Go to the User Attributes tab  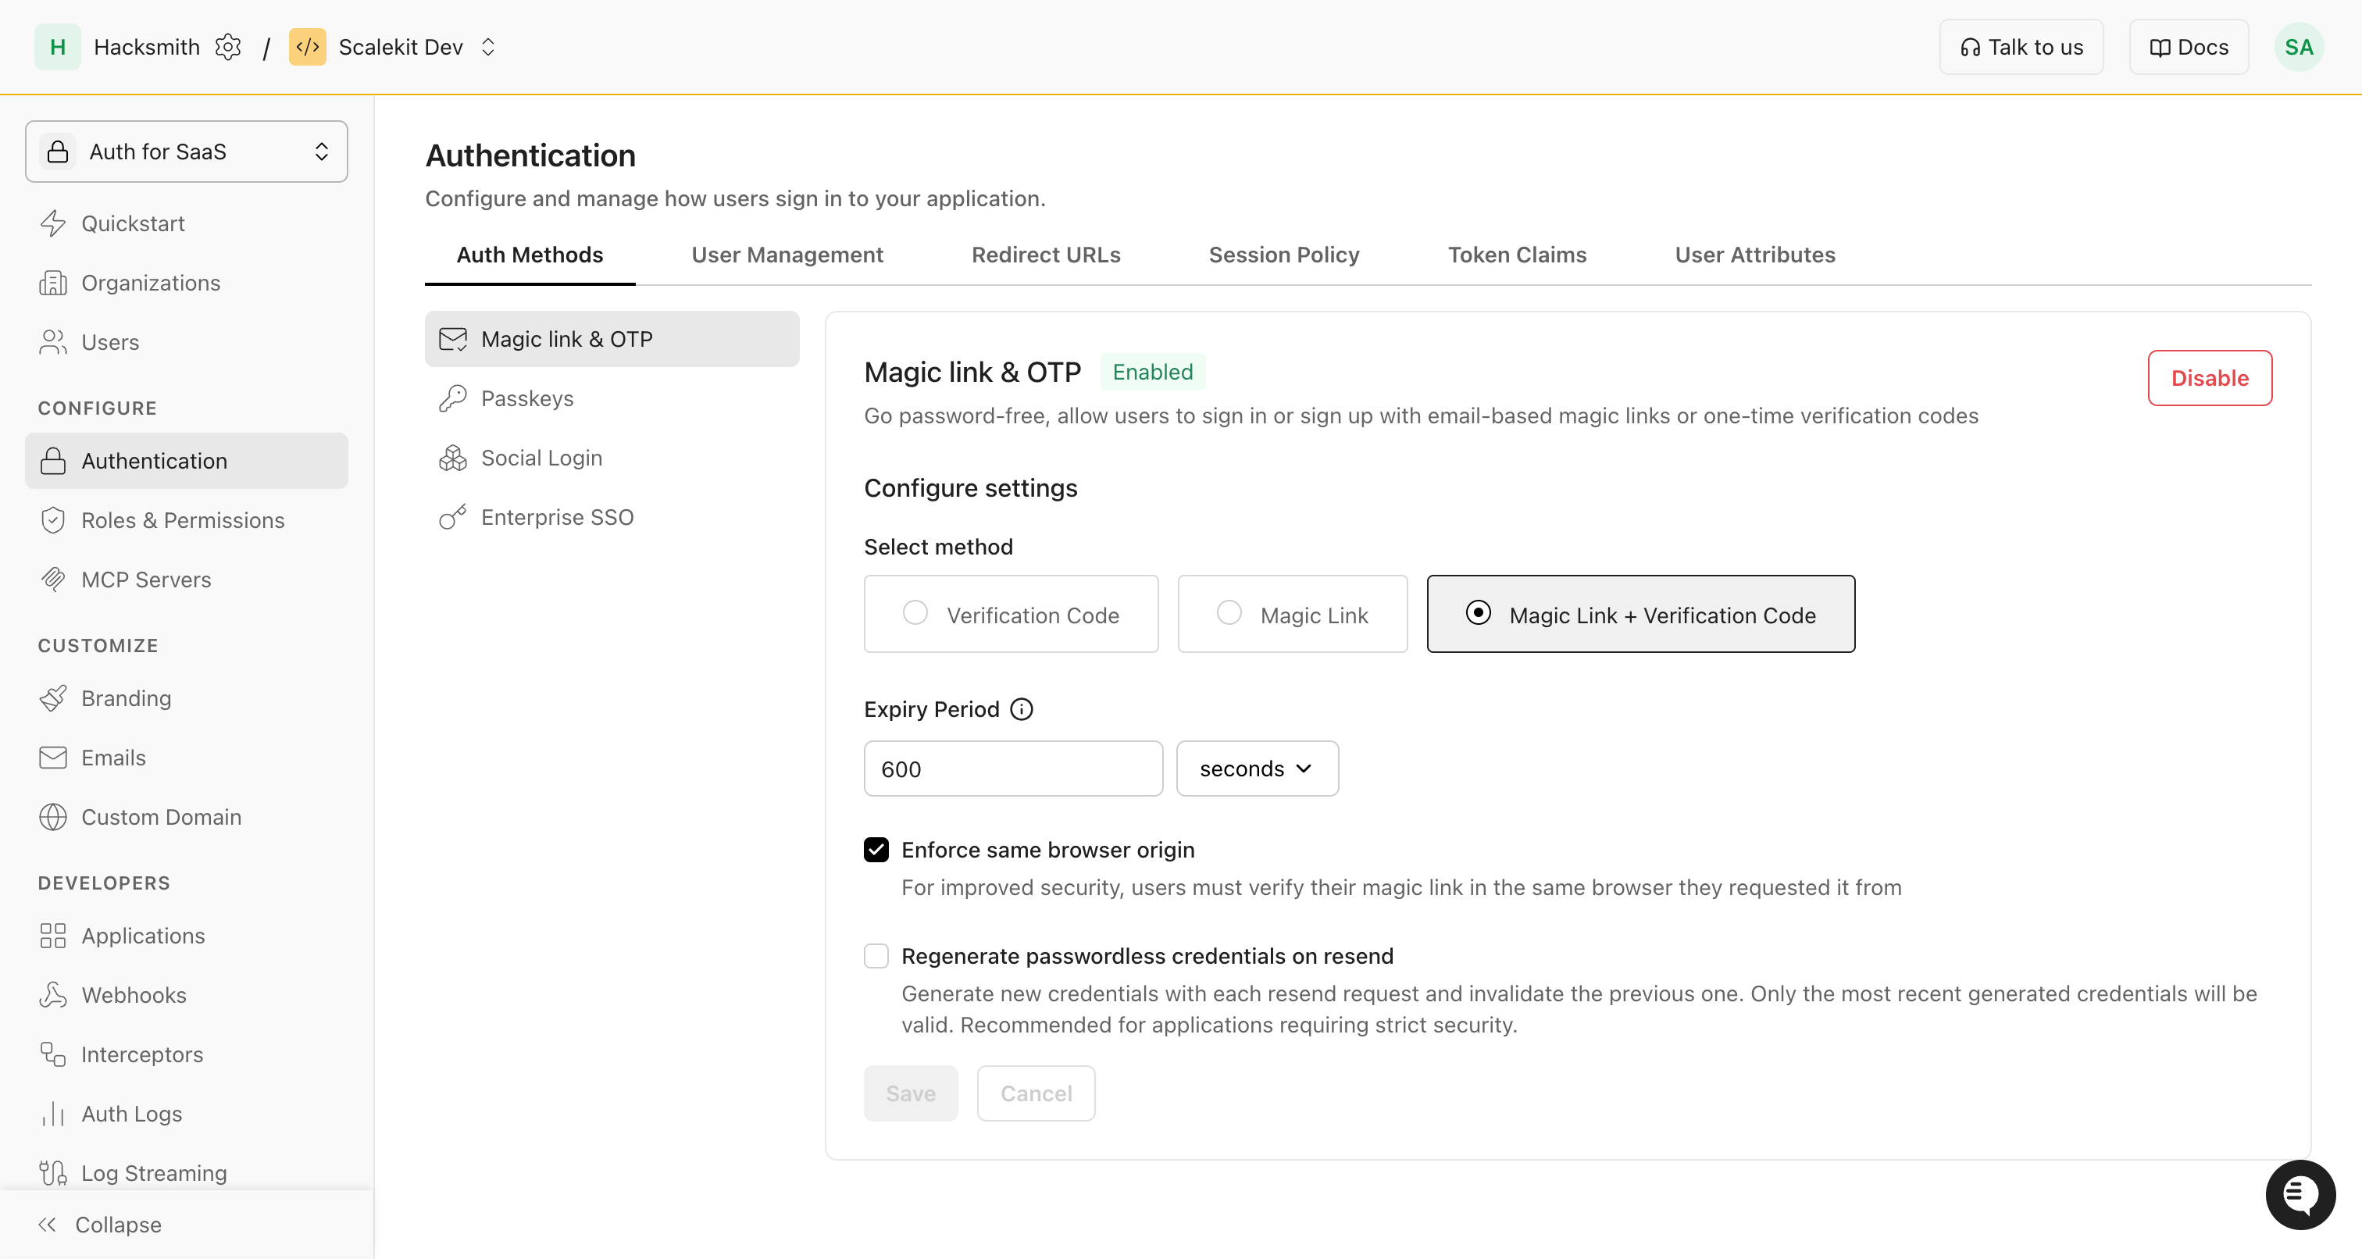(1754, 255)
